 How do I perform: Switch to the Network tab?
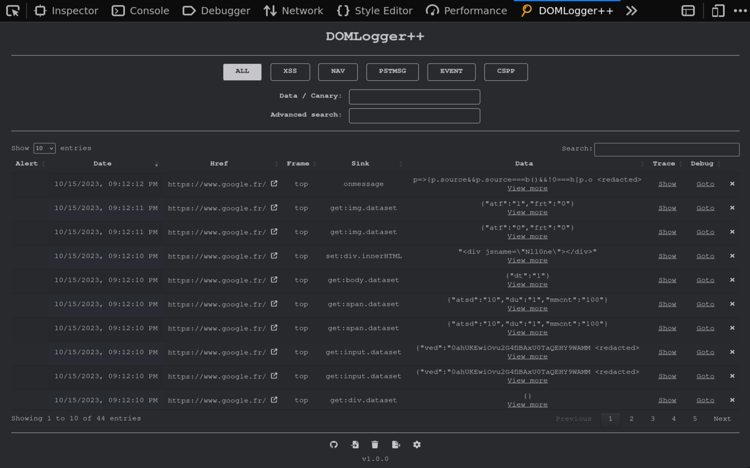click(x=293, y=10)
